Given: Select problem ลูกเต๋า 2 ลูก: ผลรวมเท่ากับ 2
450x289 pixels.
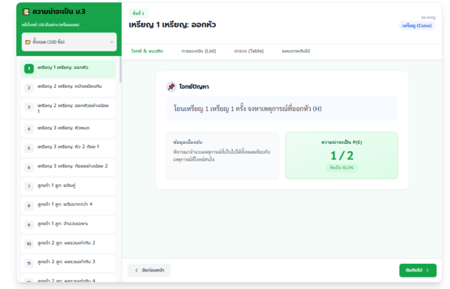Looking at the screenshot, I should click(x=68, y=244).
